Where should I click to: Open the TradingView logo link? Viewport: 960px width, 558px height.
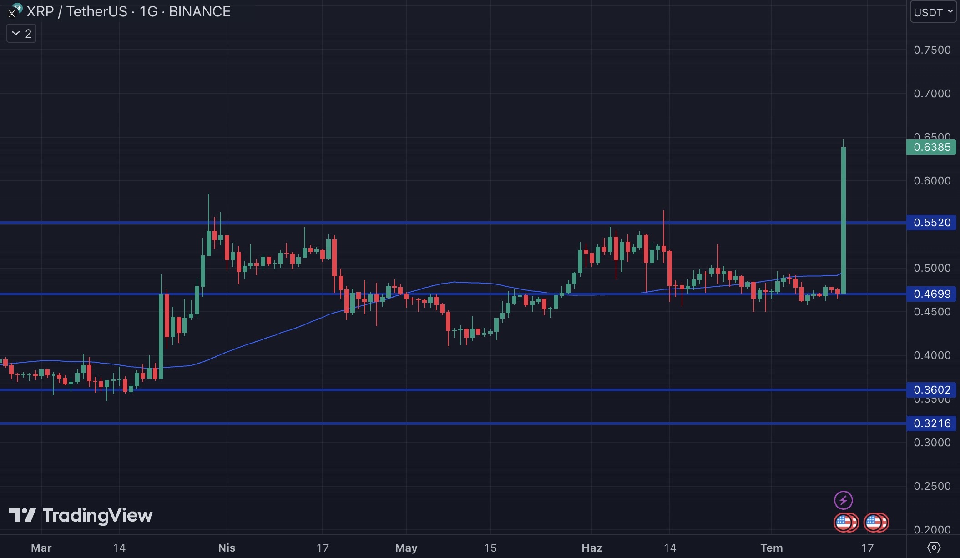tap(81, 515)
